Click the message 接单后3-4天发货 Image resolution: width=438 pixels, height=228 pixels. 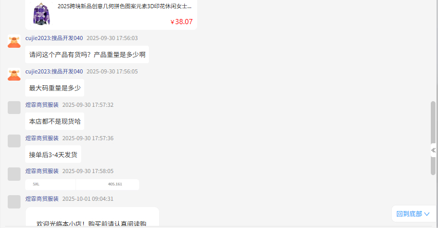point(53,154)
